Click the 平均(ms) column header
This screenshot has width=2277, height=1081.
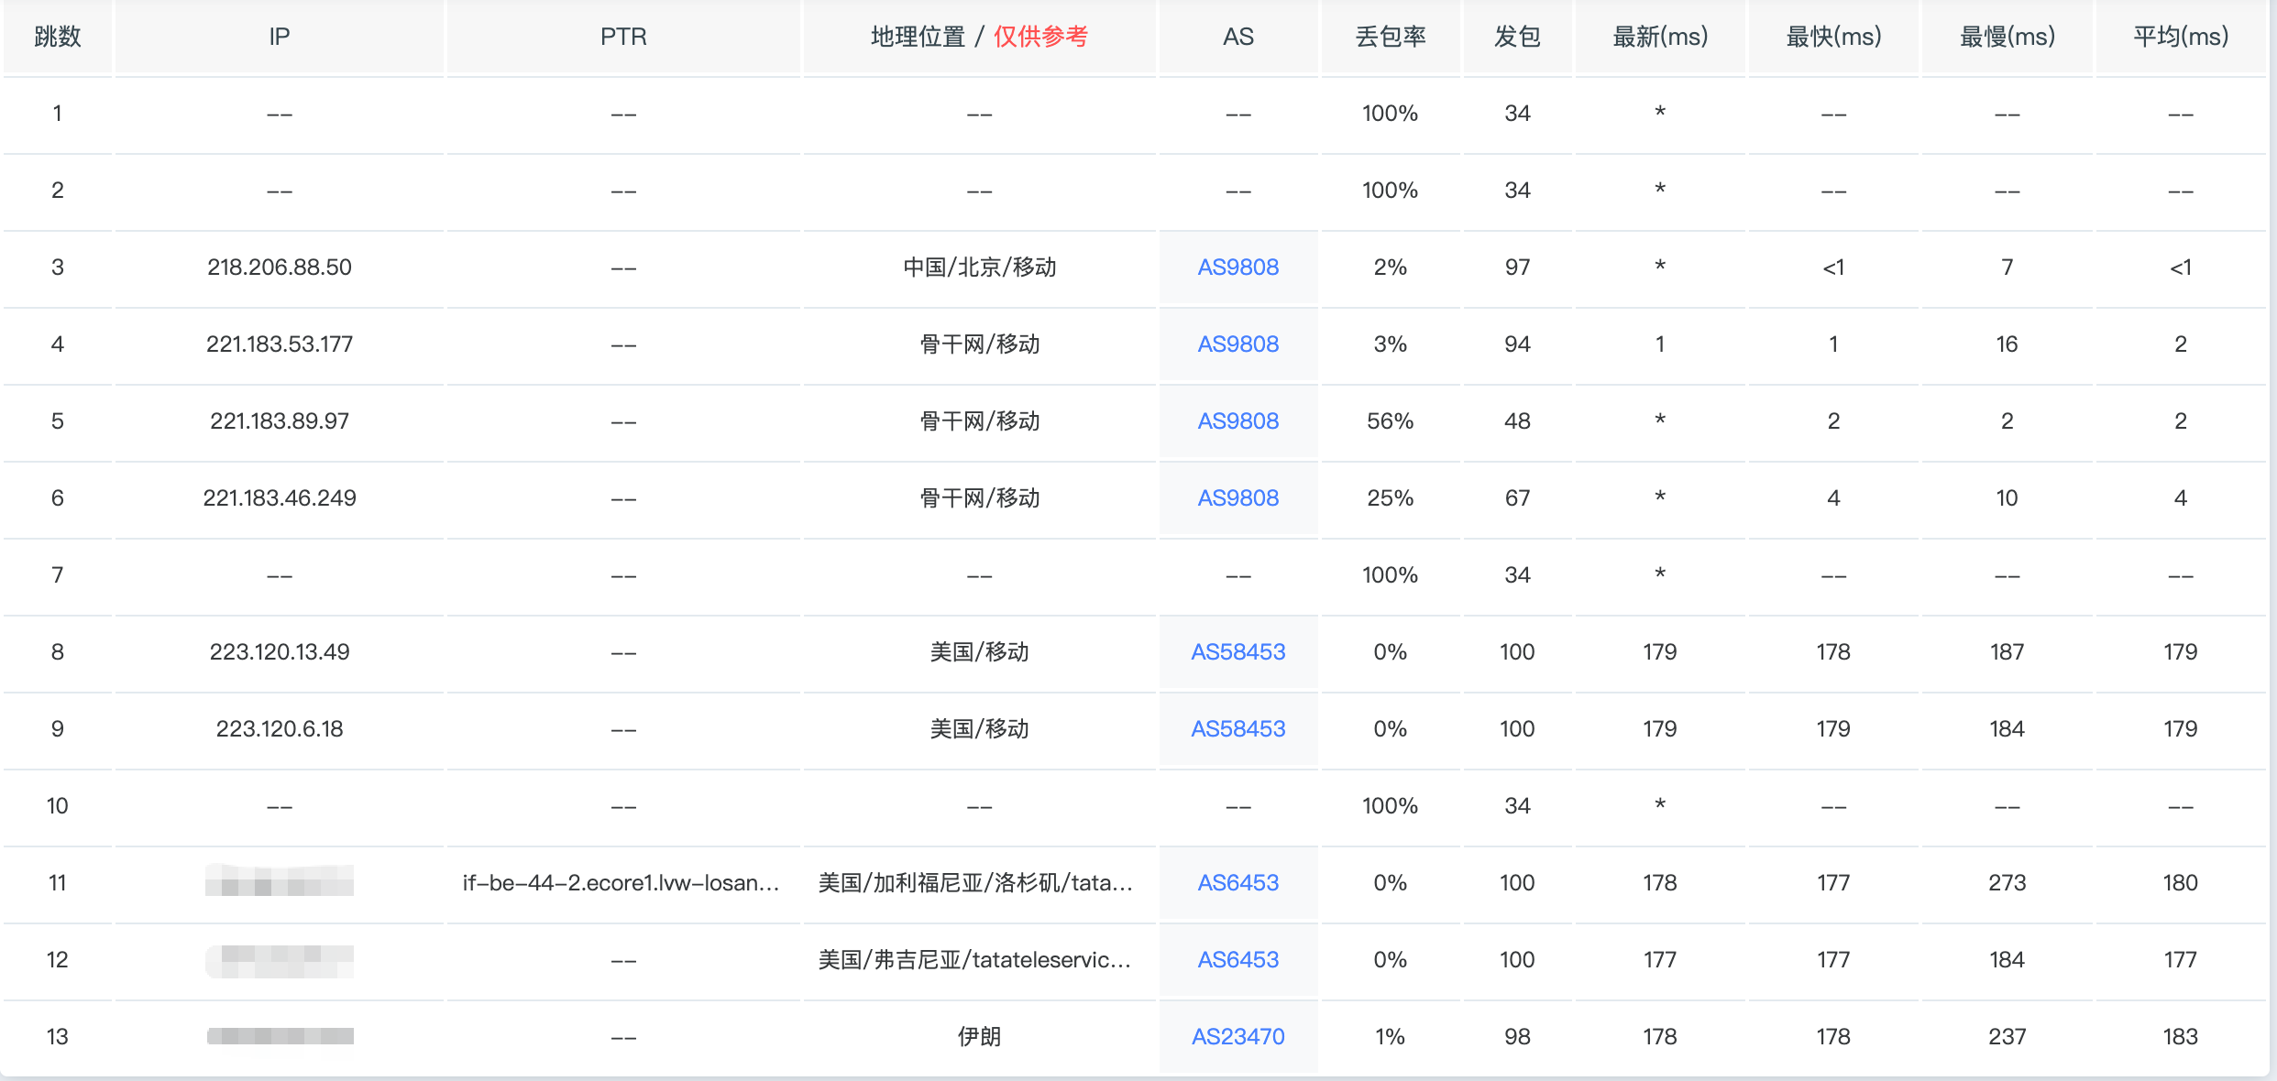(2180, 37)
